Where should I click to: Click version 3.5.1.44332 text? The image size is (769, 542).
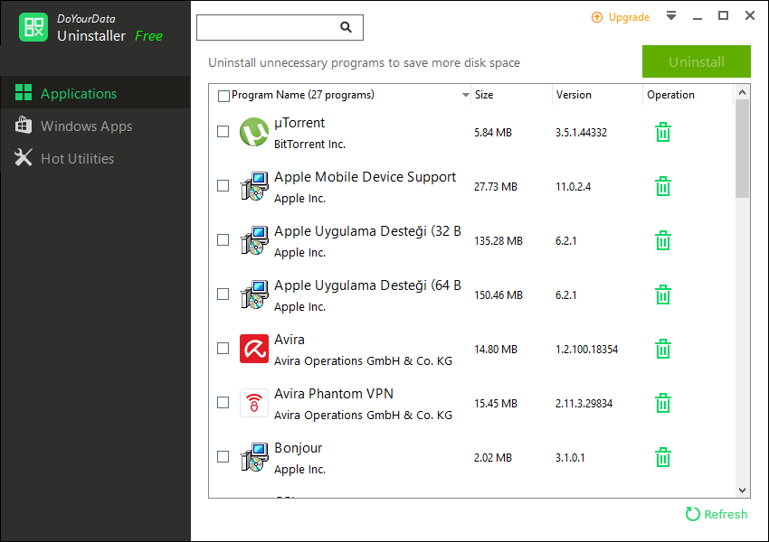tap(581, 132)
